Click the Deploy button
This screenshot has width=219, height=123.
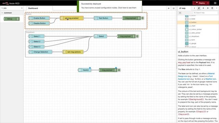[200, 3]
